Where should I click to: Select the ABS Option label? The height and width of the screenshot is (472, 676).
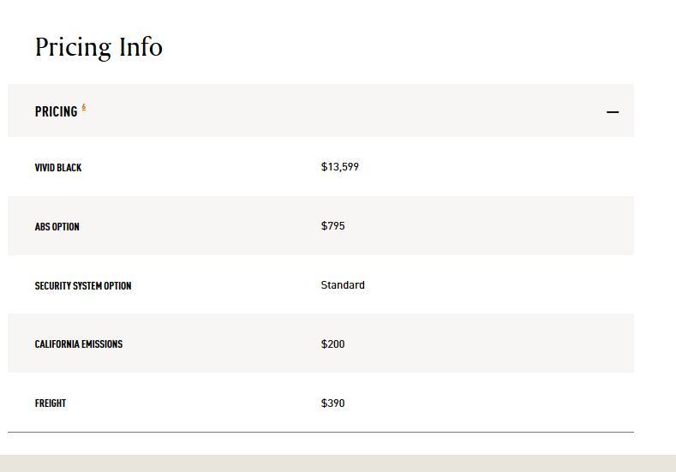coord(57,227)
